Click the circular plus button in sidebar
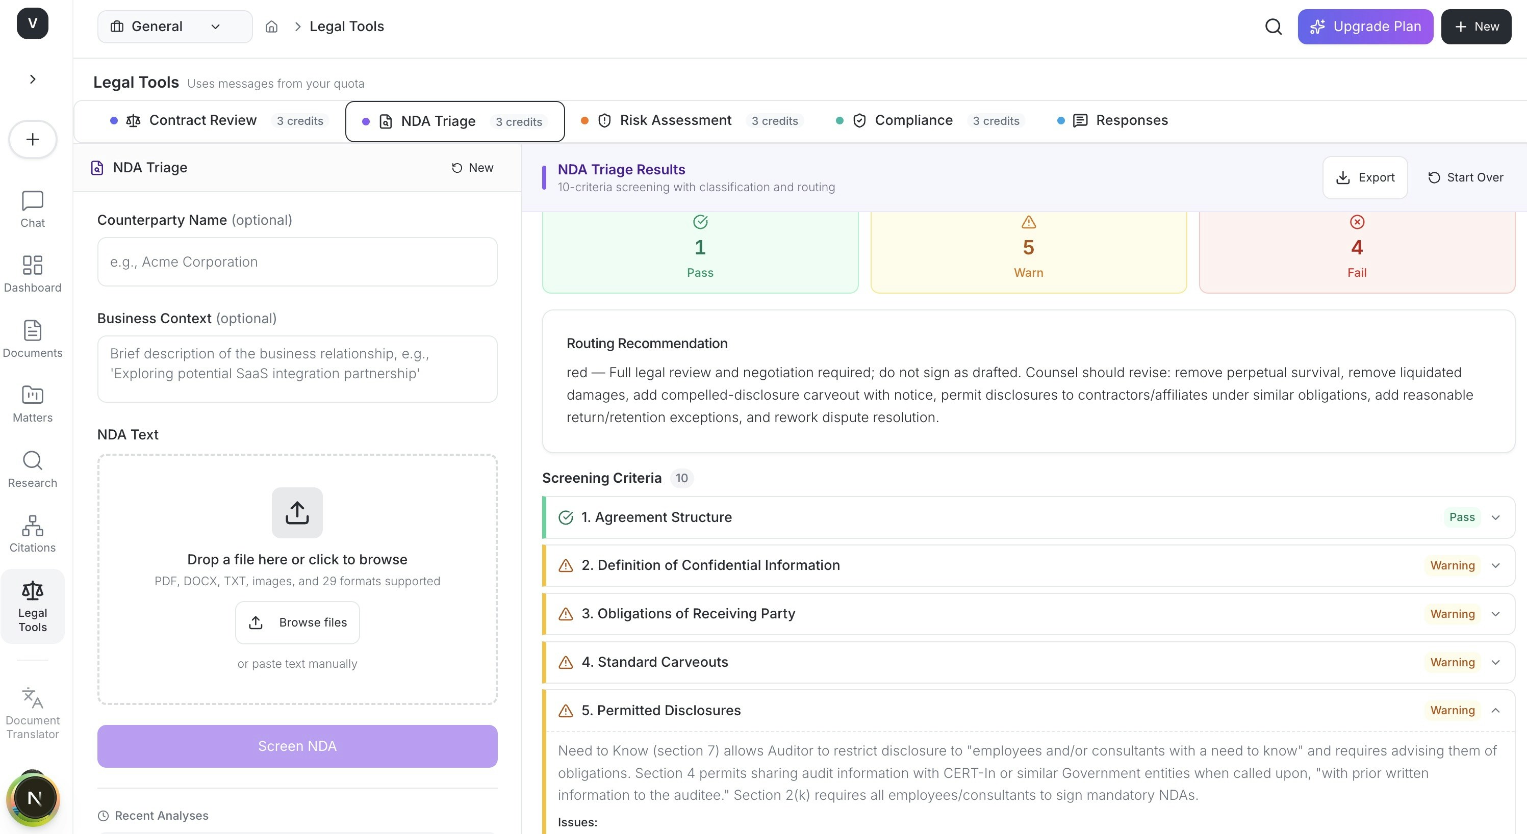This screenshot has width=1527, height=834. pos(33,140)
